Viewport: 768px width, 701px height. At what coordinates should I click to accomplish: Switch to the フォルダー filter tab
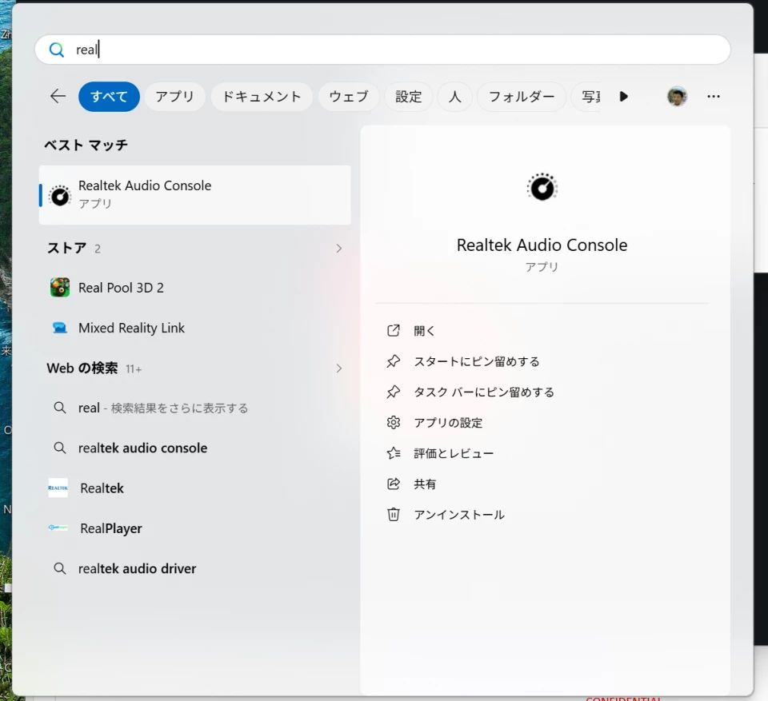click(x=521, y=97)
